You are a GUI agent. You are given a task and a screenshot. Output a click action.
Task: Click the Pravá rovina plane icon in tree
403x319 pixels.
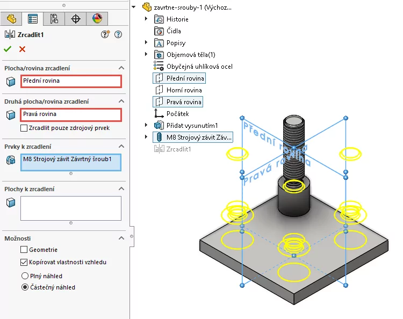pos(159,102)
